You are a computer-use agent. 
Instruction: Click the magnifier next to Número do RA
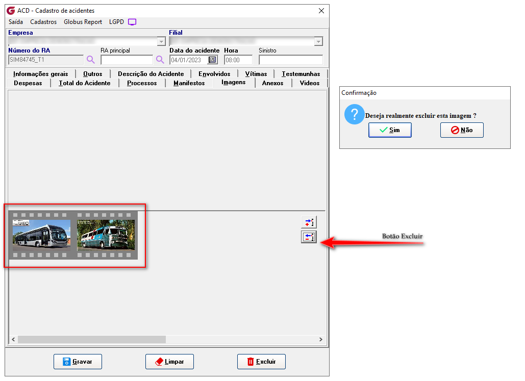91,60
